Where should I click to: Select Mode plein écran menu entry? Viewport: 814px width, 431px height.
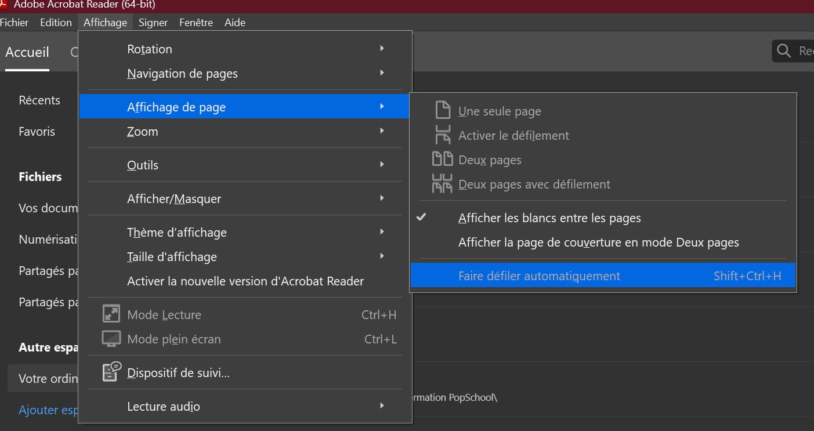pyautogui.click(x=245, y=339)
